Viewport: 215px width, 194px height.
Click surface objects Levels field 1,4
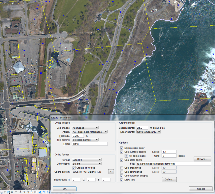point(169,152)
